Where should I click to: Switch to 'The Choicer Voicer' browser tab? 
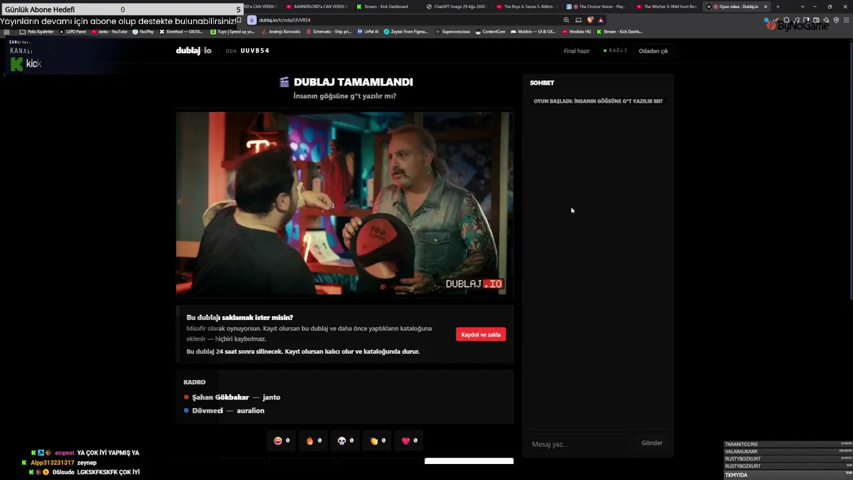pyautogui.click(x=596, y=7)
